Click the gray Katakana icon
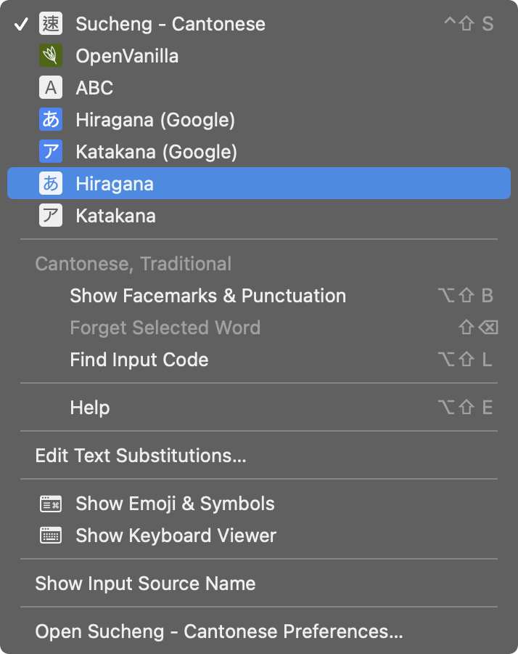Viewport: 518px width, 654px height. [51, 216]
